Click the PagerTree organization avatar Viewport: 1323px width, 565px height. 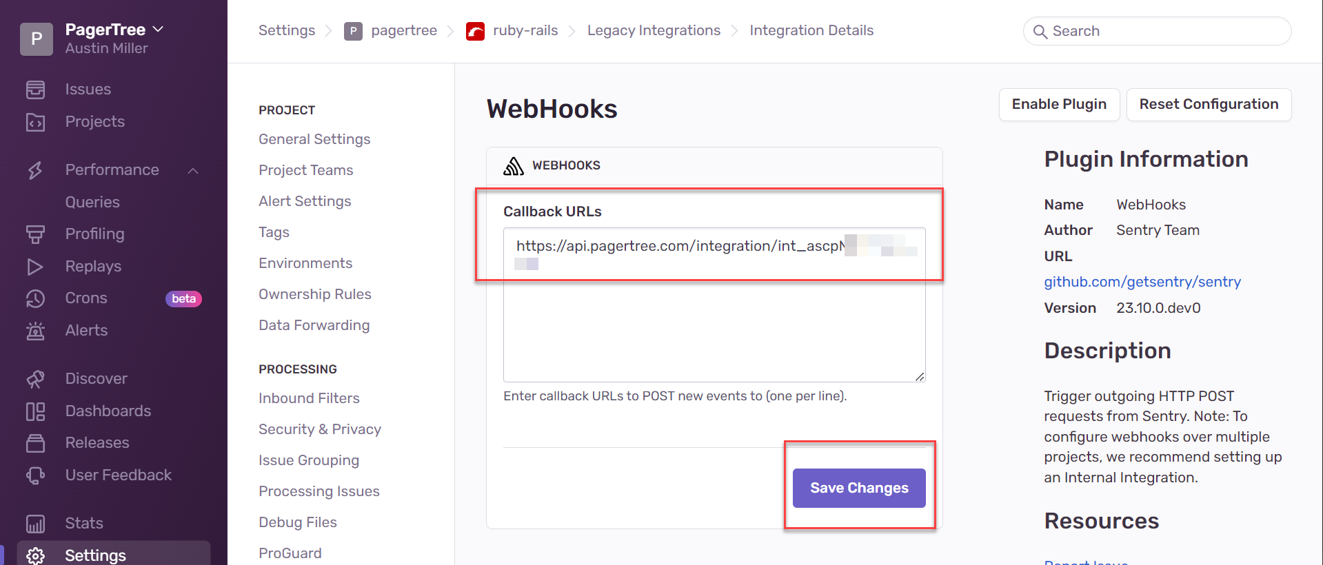click(x=37, y=39)
